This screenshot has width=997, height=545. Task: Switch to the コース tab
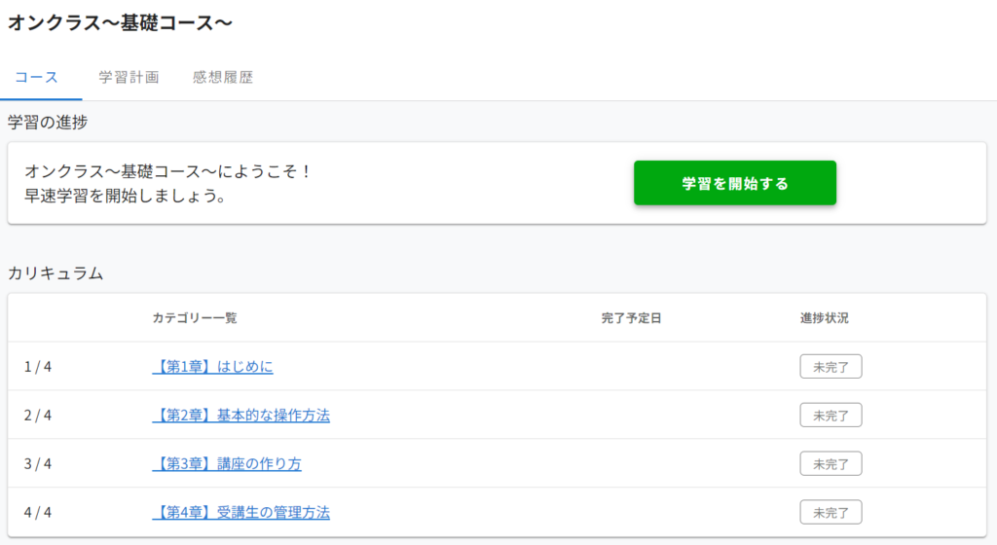[x=37, y=78]
